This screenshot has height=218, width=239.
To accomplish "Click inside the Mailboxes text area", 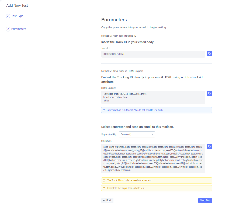I will tap(153, 159).
